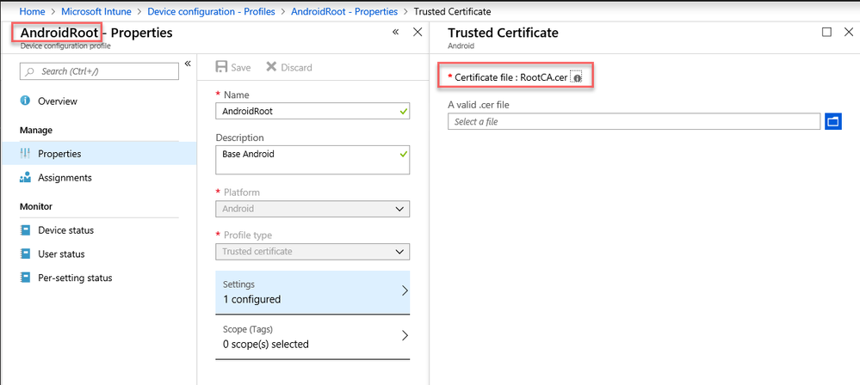Image resolution: width=860 pixels, height=385 pixels.
Task: Click the Device configuration profile subtitle
Action: [x=65, y=46]
